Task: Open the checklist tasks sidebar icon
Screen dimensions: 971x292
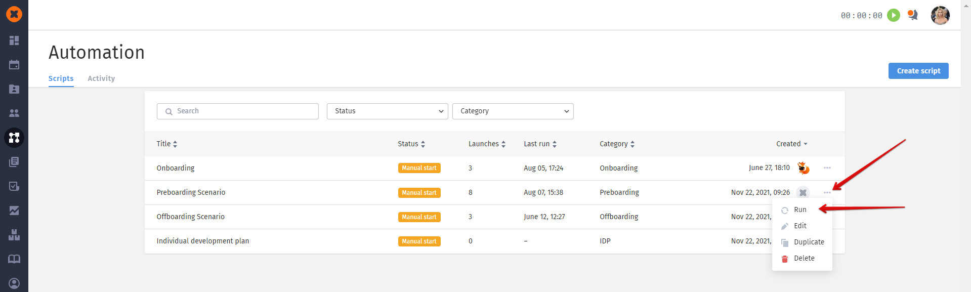Action: click(x=14, y=186)
